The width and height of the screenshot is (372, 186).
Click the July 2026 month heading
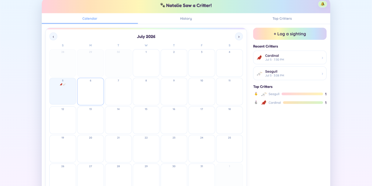(x=146, y=37)
